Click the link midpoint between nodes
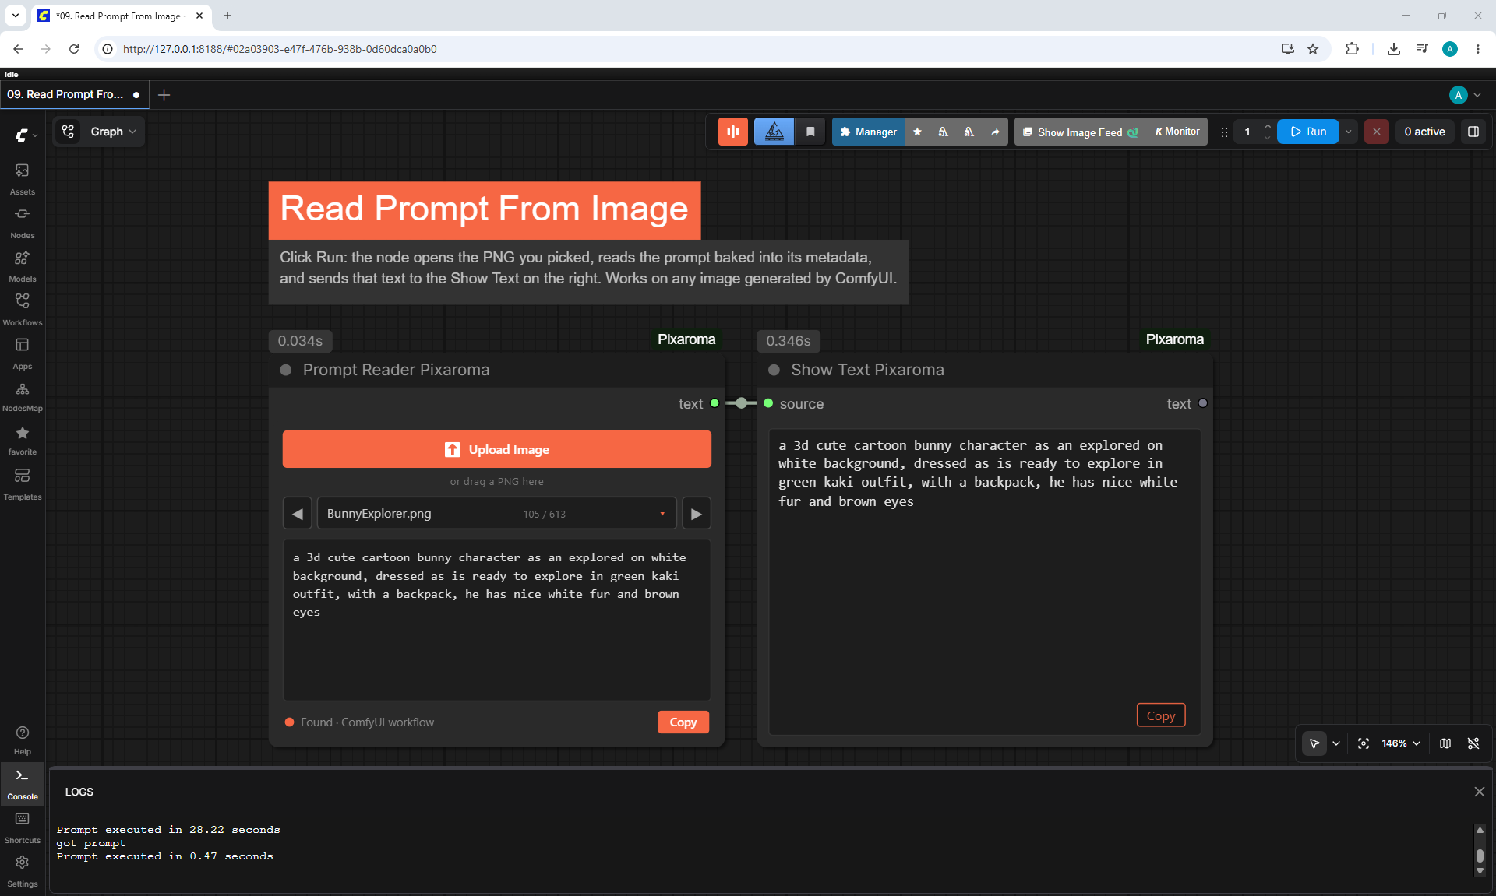The image size is (1496, 896). click(741, 403)
